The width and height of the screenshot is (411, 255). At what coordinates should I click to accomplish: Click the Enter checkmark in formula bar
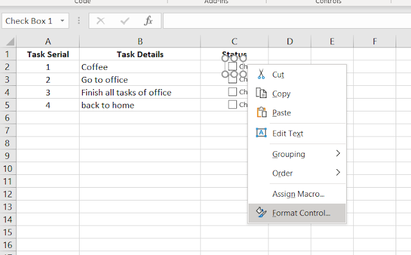coord(125,21)
